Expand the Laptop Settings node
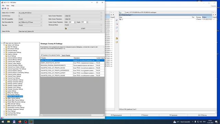The image size is (220, 124). point(4,91)
